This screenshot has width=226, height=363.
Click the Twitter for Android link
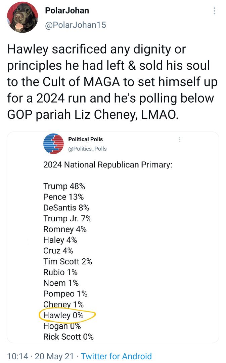pos(116,356)
